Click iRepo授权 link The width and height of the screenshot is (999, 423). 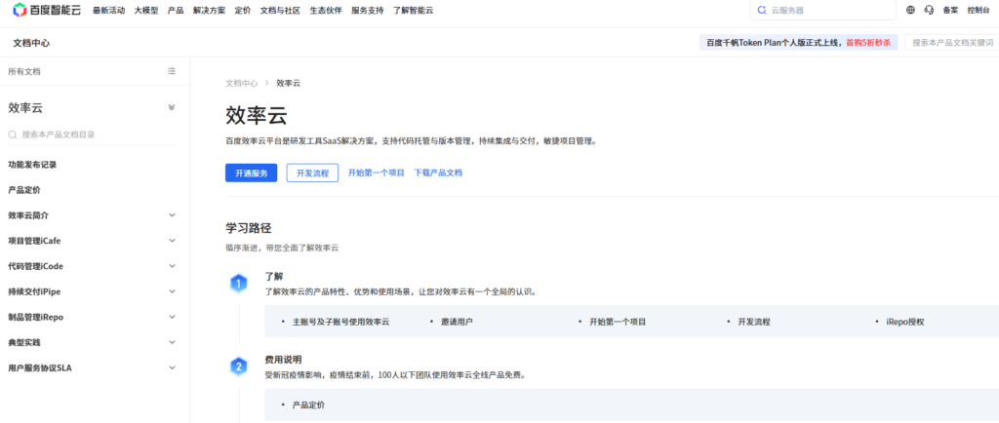point(905,322)
